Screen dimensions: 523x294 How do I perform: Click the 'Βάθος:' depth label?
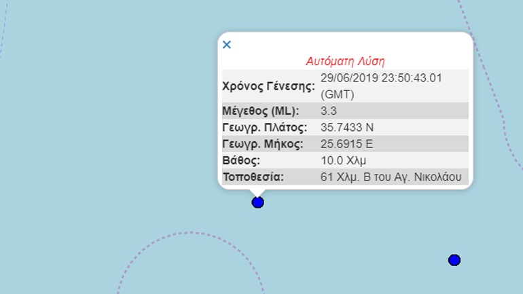(241, 161)
